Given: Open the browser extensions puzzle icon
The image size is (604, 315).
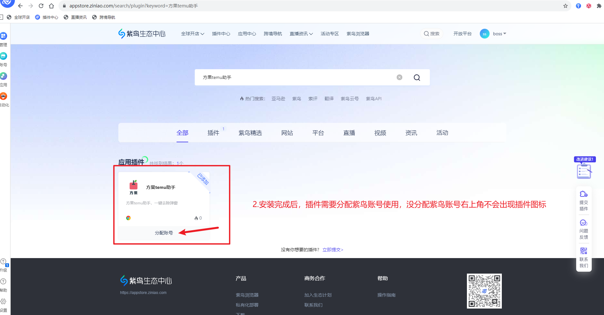Looking at the screenshot, I should (x=599, y=6).
